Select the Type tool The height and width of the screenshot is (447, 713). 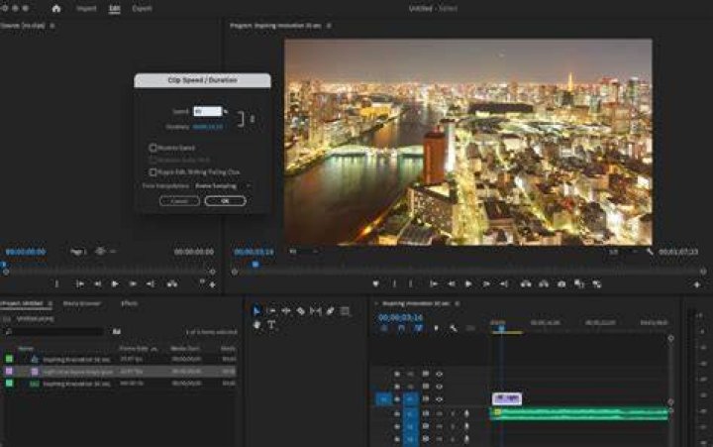pos(271,324)
